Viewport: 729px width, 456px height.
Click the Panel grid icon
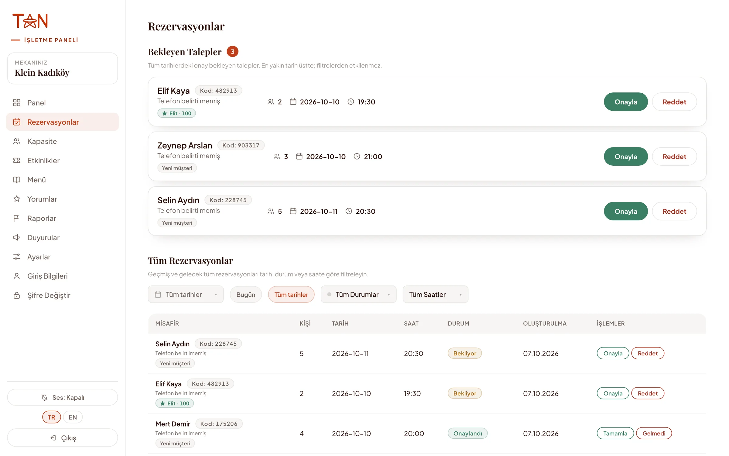(x=17, y=103)
